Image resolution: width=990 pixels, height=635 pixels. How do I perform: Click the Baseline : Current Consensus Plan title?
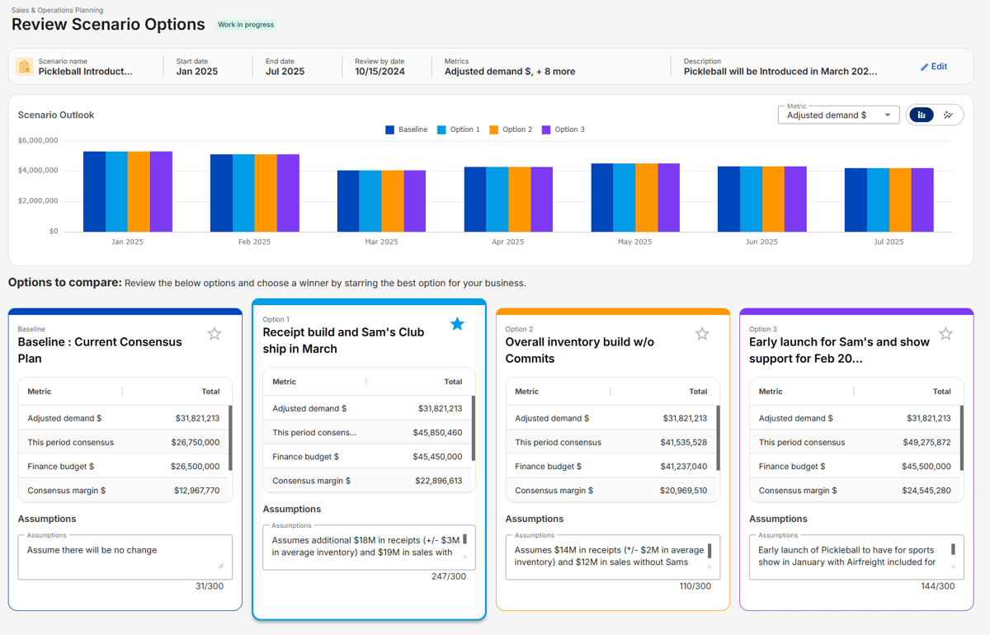[x=100, y=350]
